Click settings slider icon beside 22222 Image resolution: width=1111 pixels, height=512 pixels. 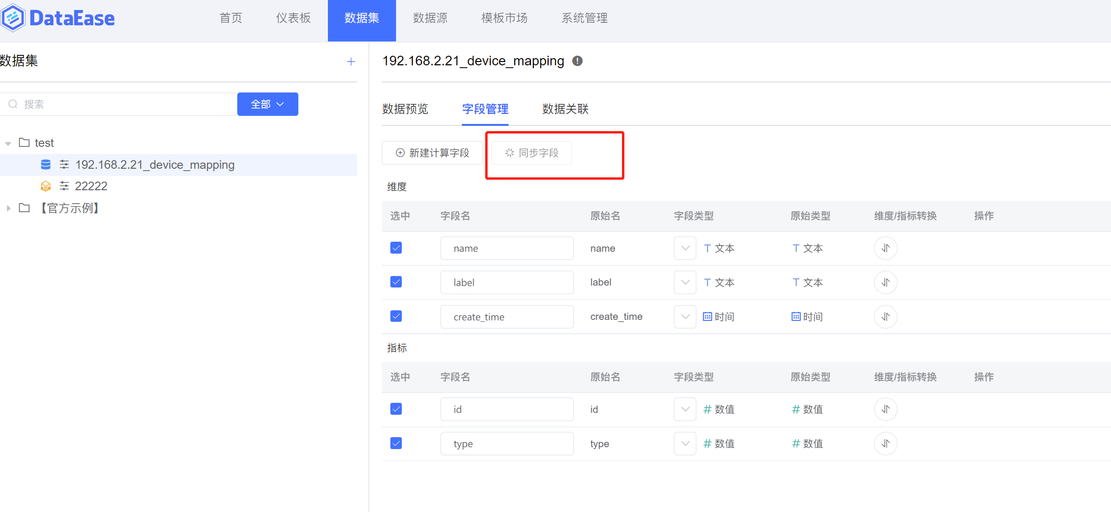pos(64,186)
